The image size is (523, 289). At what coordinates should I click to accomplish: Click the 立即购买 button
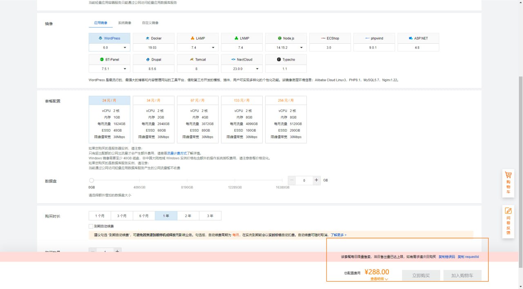[x=421, y=276]
